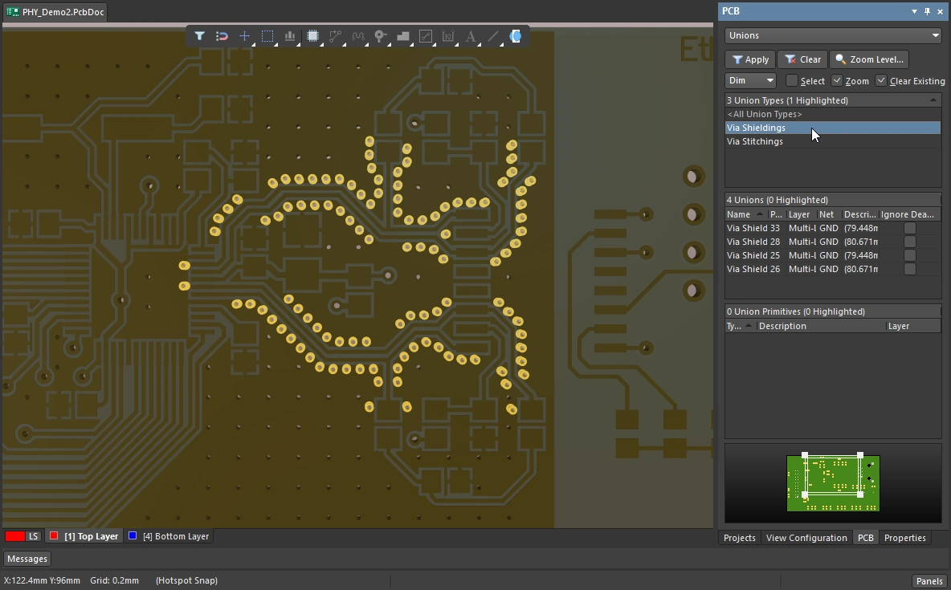
Task: Uncheck the Zoom checkbox
Action: click(x=837, y=80)
